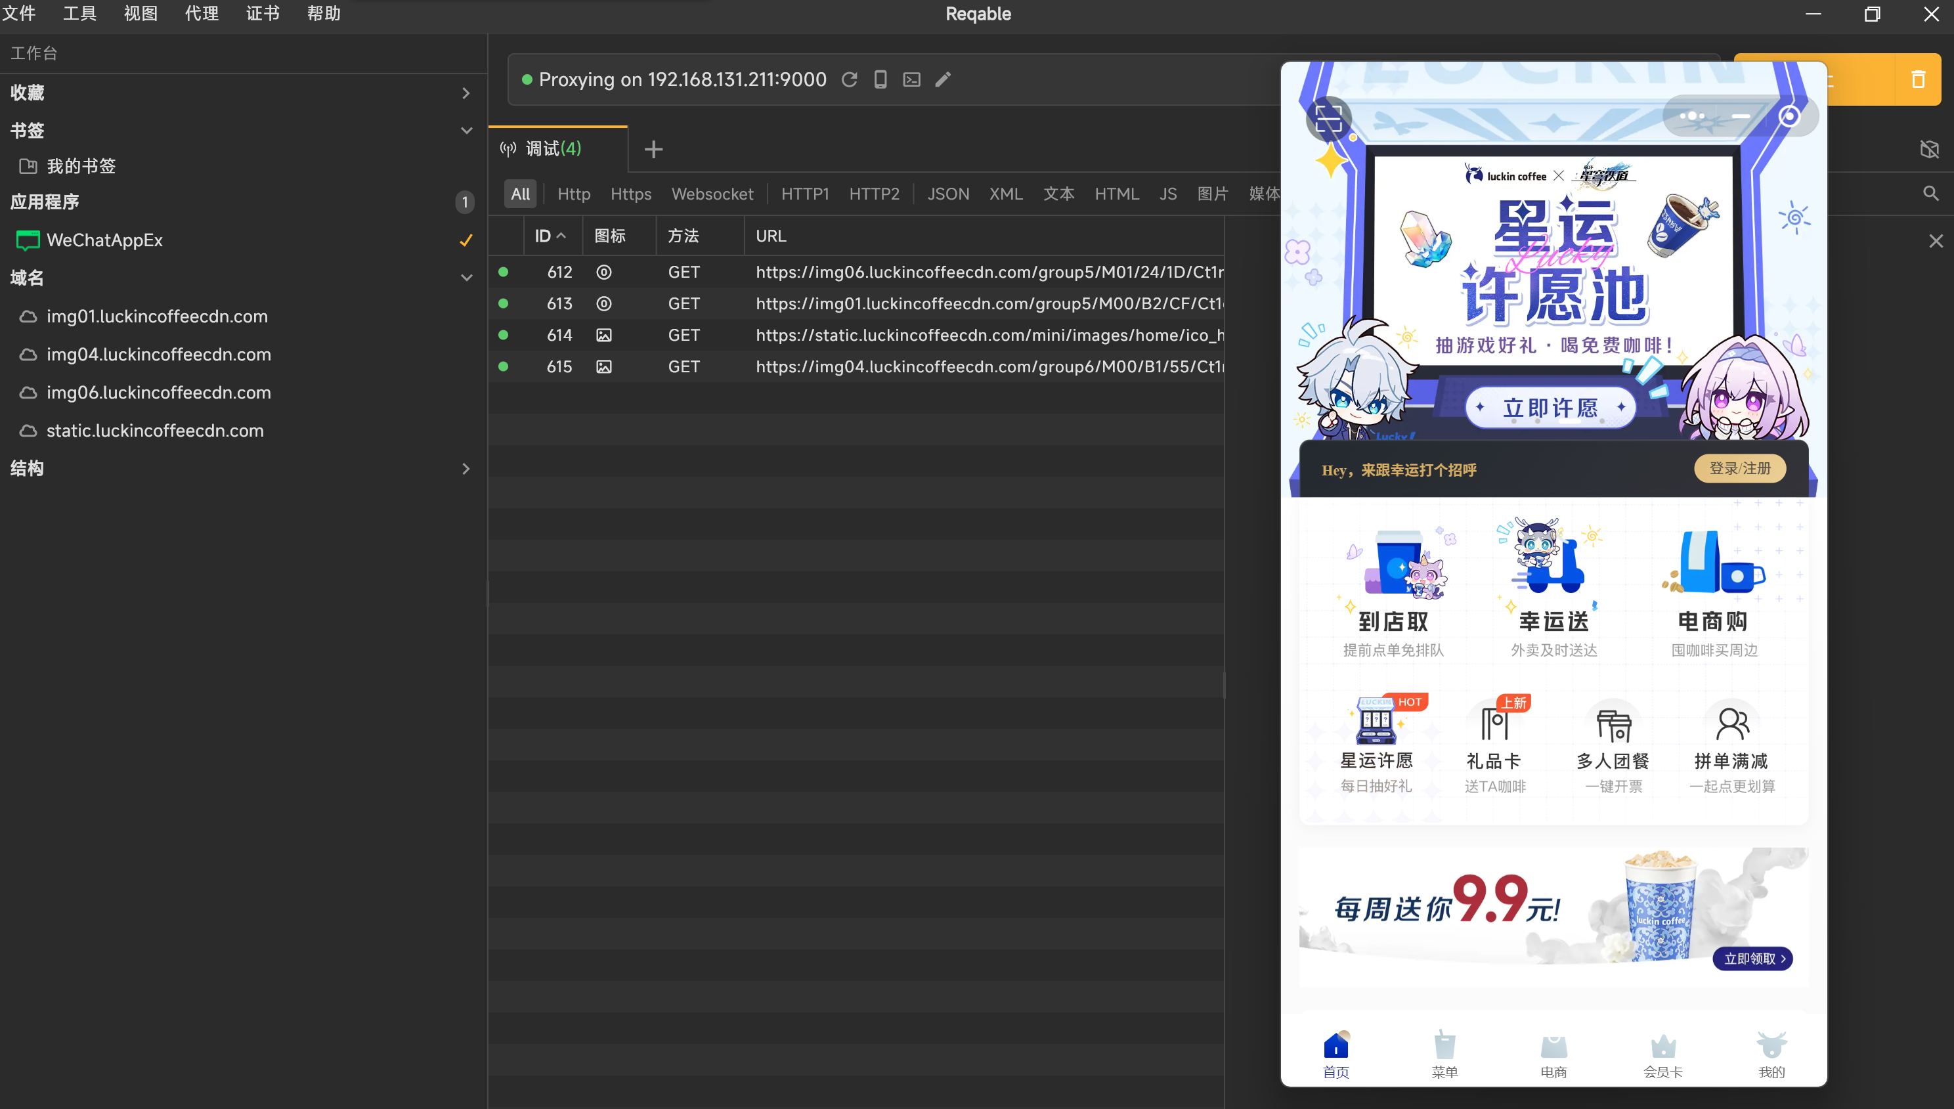Click the pencil edit icon in proxy bar
The height and width of the screenshot is (1109, 1954).
coord(943,79)
